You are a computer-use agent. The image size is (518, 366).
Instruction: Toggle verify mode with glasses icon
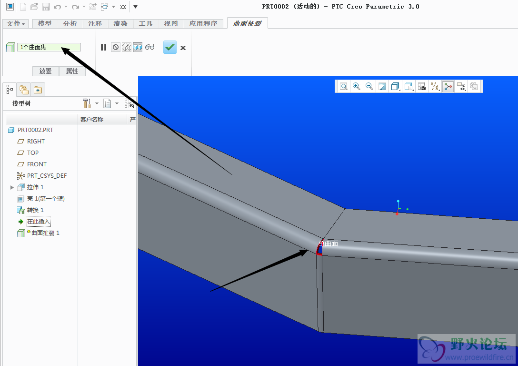pos(149,47)
